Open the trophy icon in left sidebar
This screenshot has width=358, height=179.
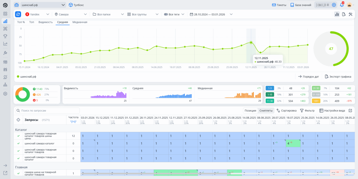[x=5, y=36]
